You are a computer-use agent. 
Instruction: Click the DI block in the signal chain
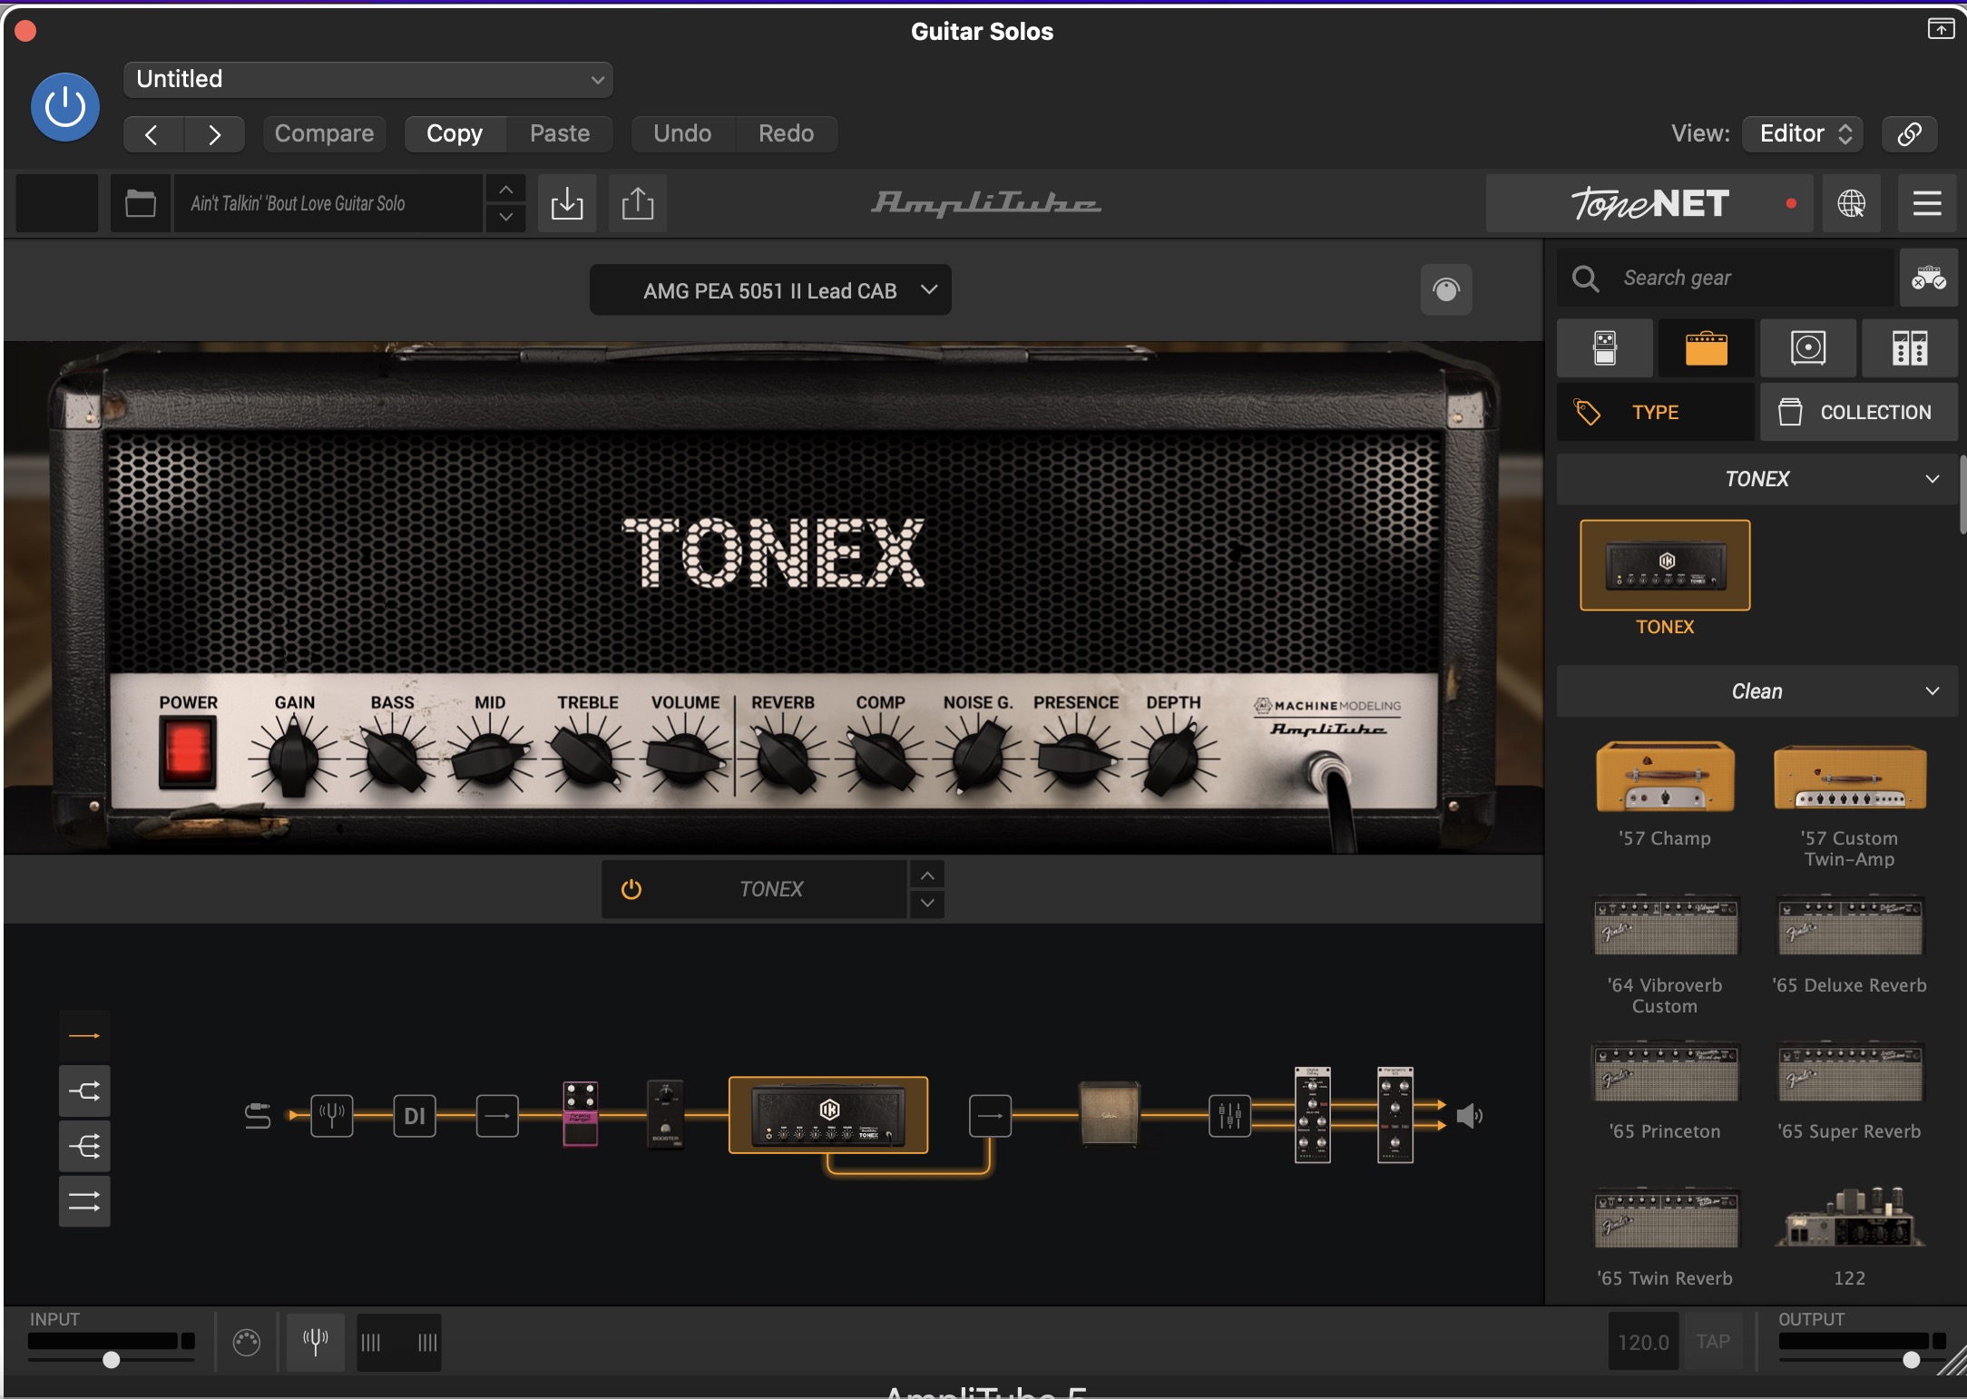click(x=415, y=1115)
